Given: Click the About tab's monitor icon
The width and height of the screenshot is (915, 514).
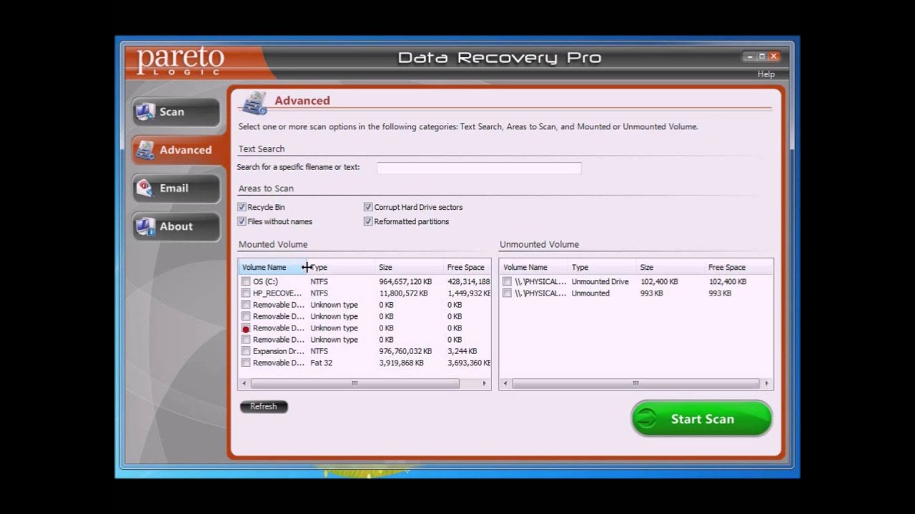Looking at the screenshot, I should (x=145, y=226).
